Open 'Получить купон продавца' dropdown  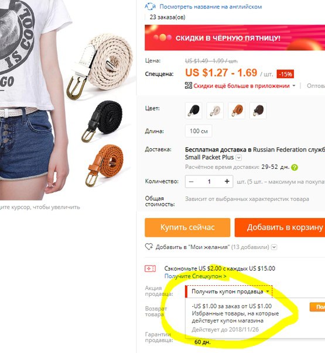tap(229, 292)
